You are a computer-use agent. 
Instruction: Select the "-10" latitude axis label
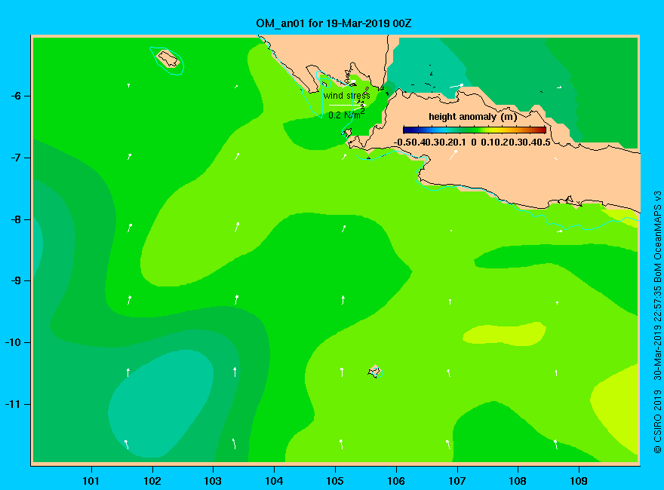[13, 342]
